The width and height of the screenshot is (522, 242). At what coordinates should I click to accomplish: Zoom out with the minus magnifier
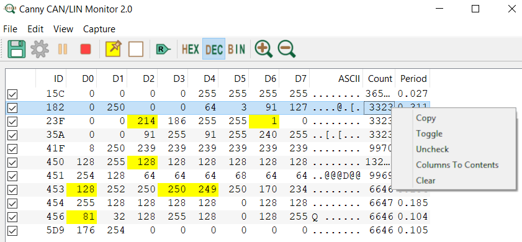click(287, 49)
